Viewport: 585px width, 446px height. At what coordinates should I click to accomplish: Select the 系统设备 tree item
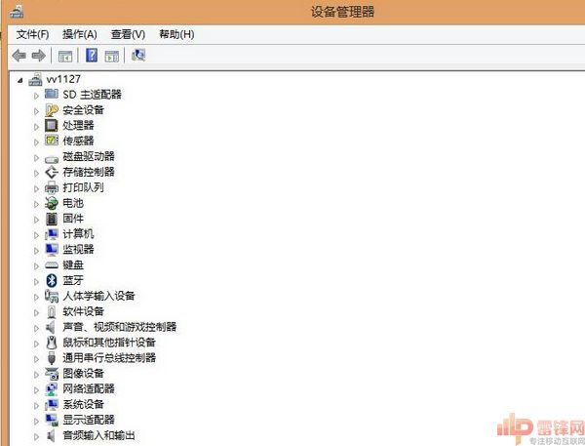click(83, 405)
